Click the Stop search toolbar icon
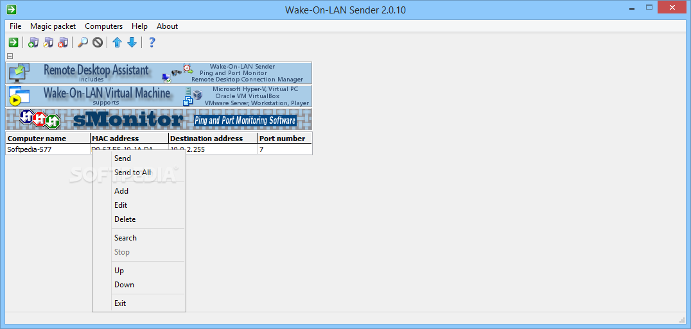This screenshot has height=329, width=691. pyautogui.click(x=98, y=42)
